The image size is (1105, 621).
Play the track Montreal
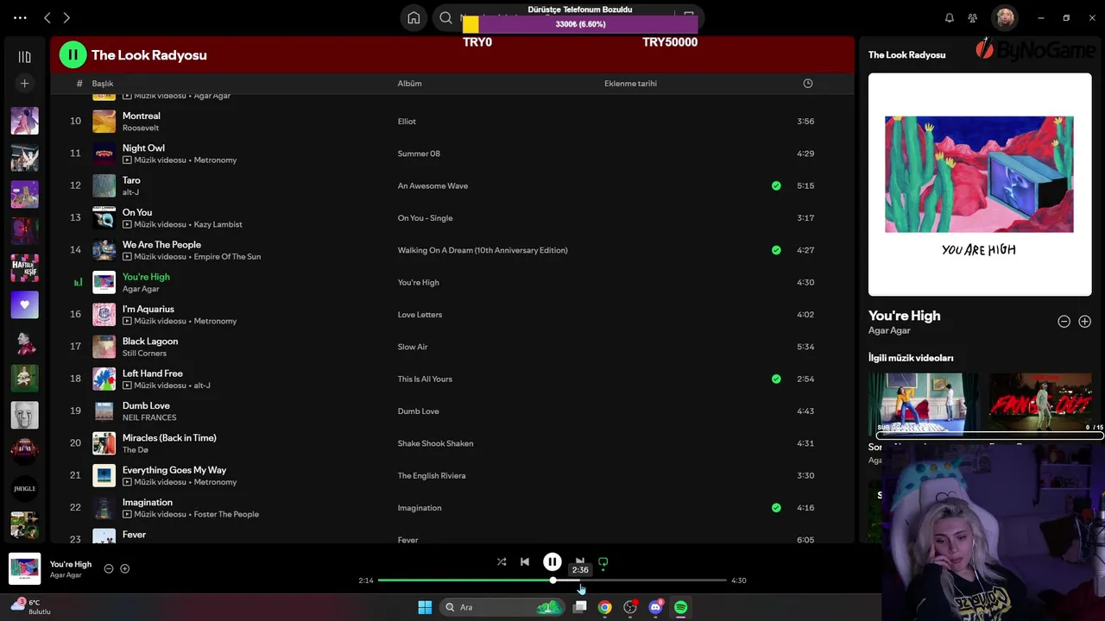pos(141,116)
